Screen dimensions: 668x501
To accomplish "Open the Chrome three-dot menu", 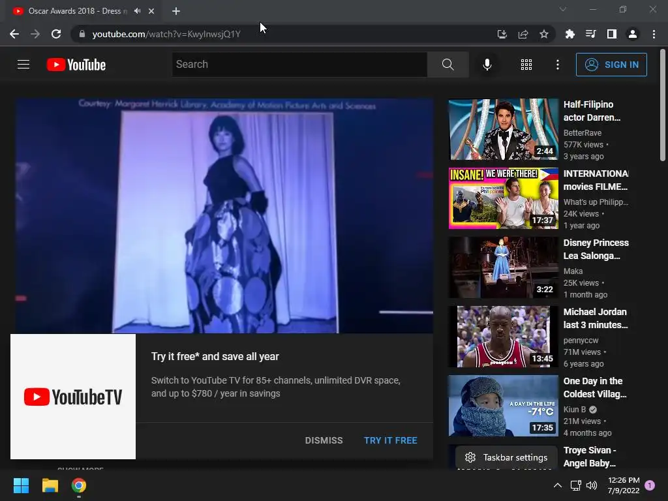I will 654,34.
